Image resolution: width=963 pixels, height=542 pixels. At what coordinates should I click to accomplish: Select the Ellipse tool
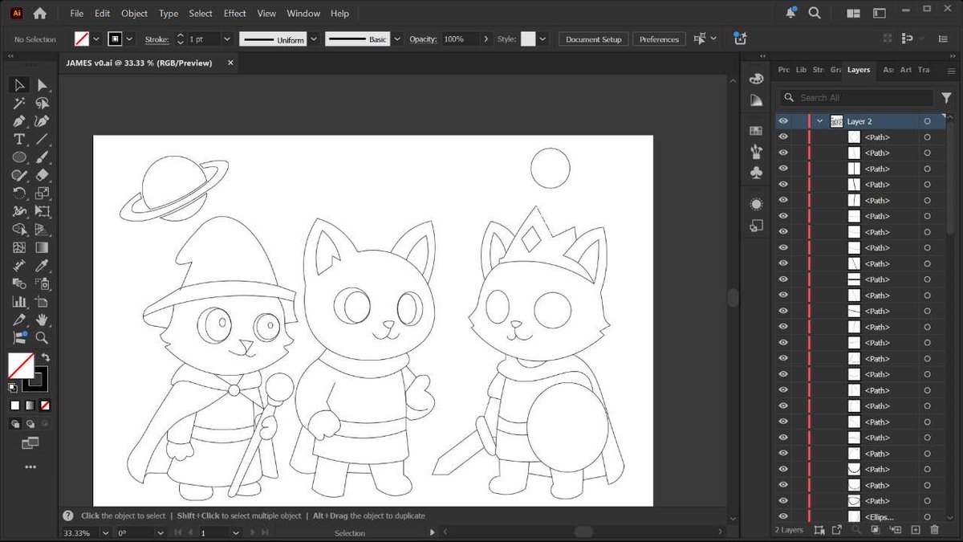20,157
